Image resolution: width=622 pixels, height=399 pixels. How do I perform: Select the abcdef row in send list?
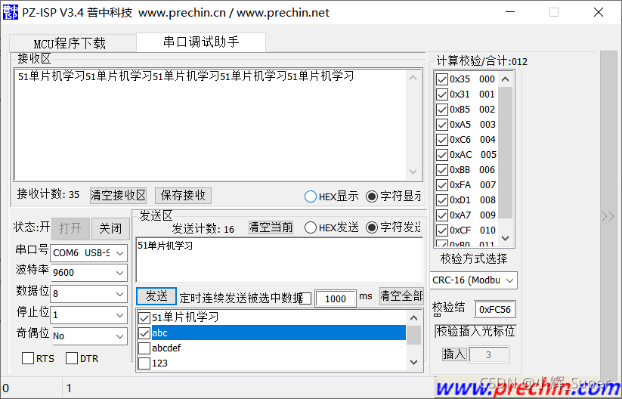coord(278,348)
